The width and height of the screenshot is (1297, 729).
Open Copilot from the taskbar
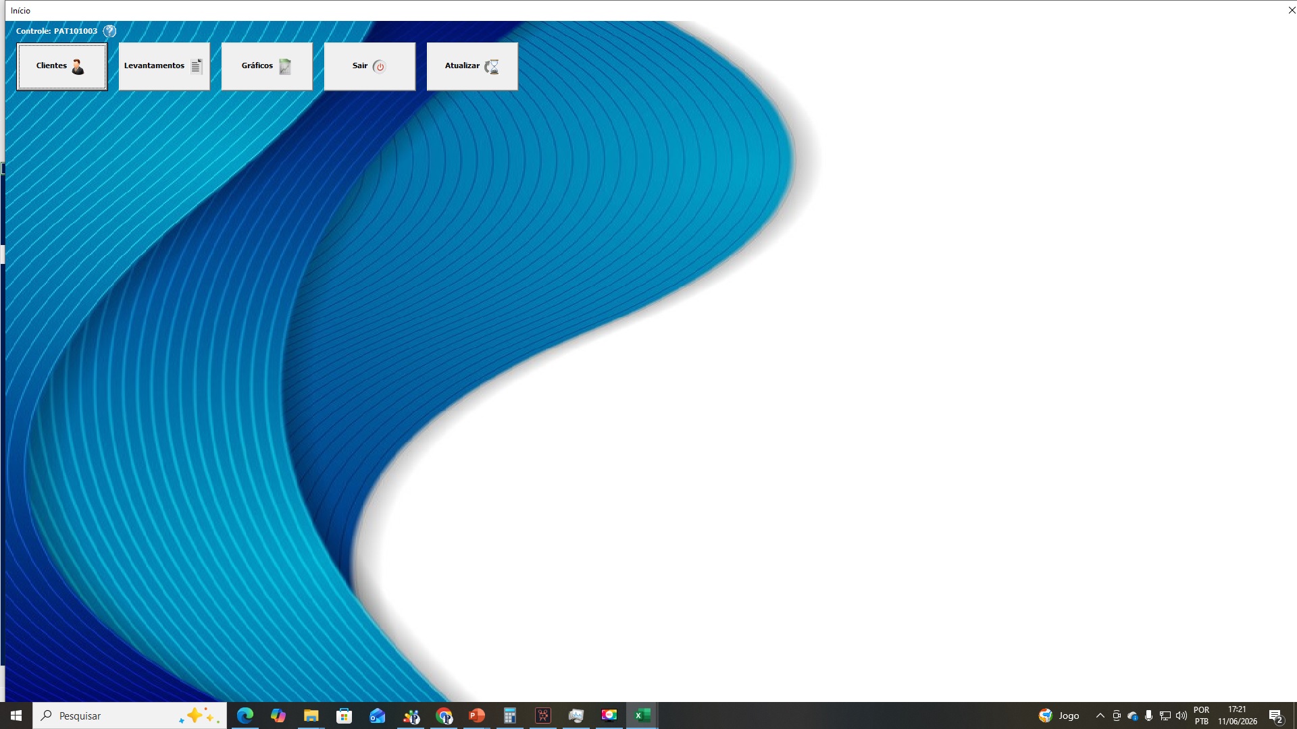coord(278,715)
